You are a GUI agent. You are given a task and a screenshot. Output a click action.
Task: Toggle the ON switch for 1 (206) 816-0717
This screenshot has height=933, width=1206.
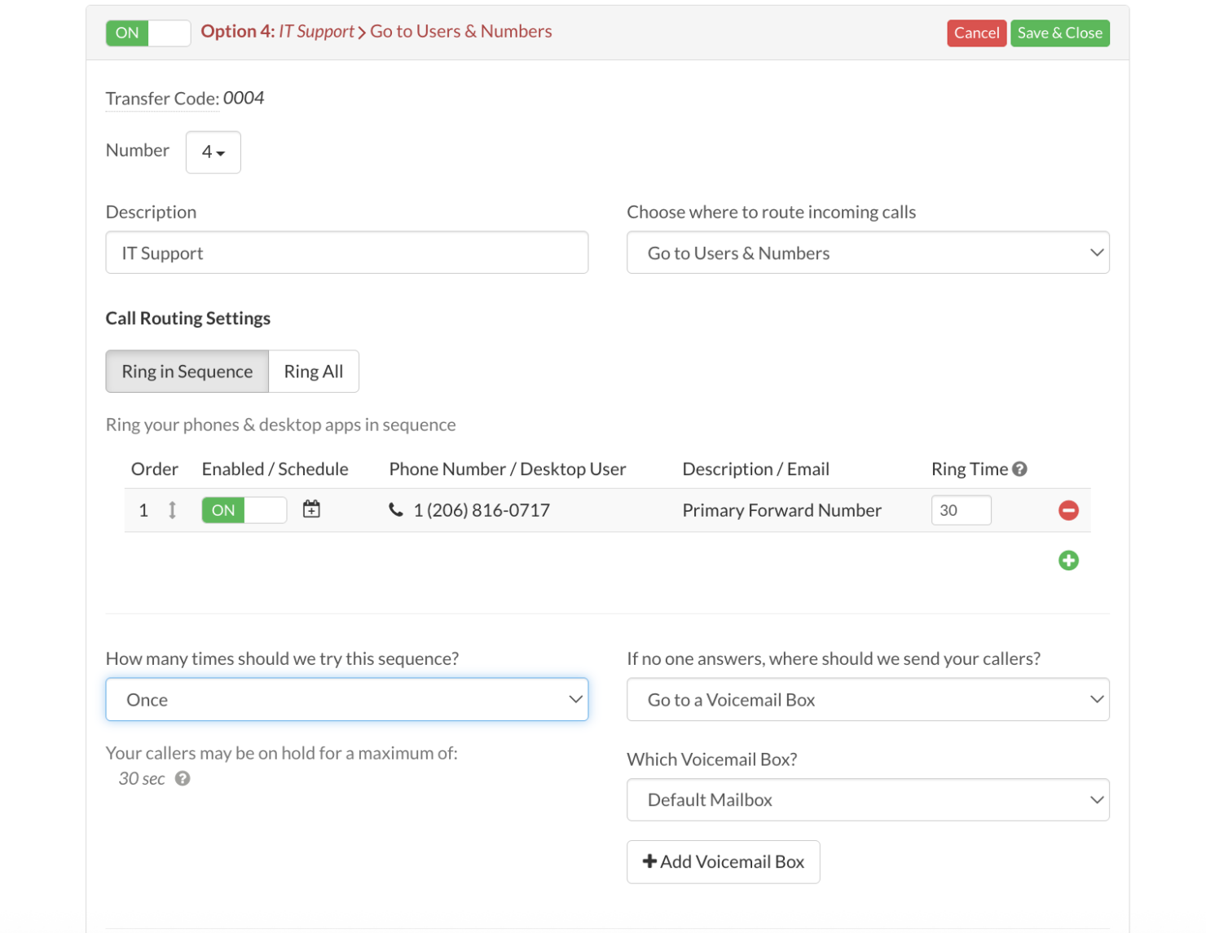coord(244,510)
